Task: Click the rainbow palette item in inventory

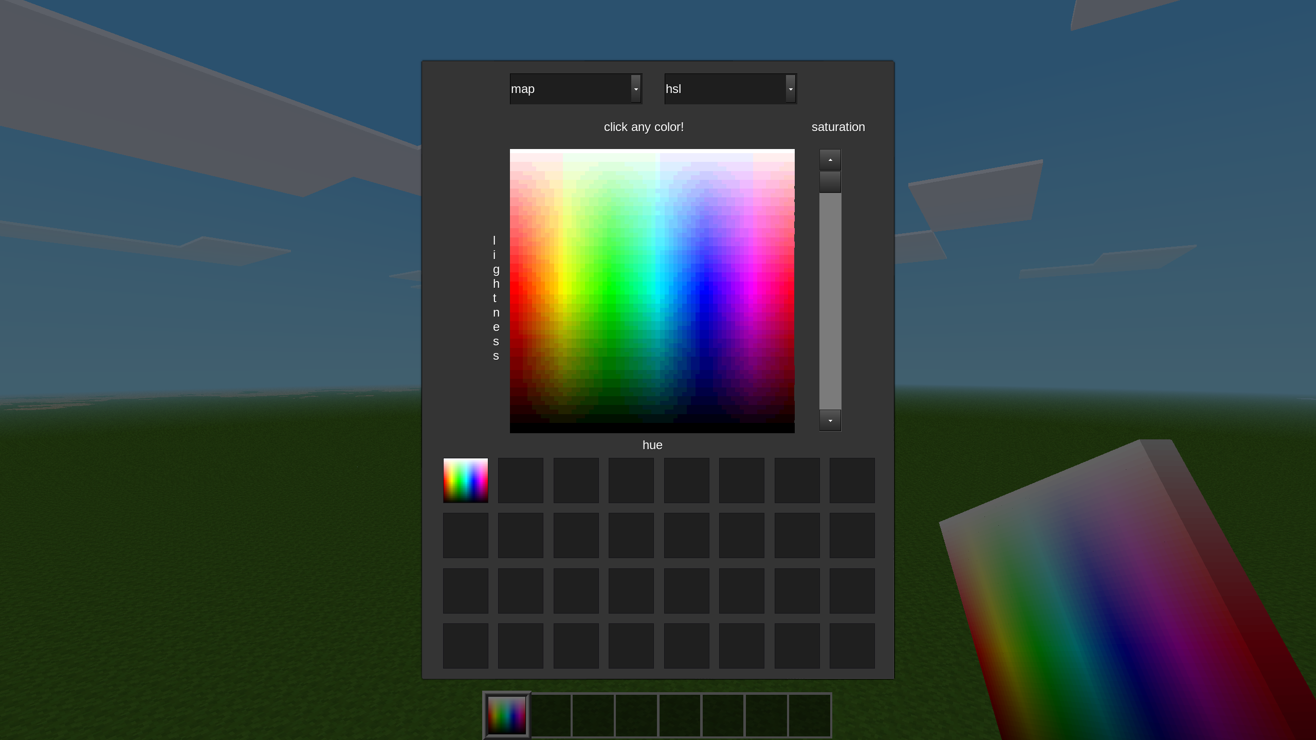Action: 465,480
